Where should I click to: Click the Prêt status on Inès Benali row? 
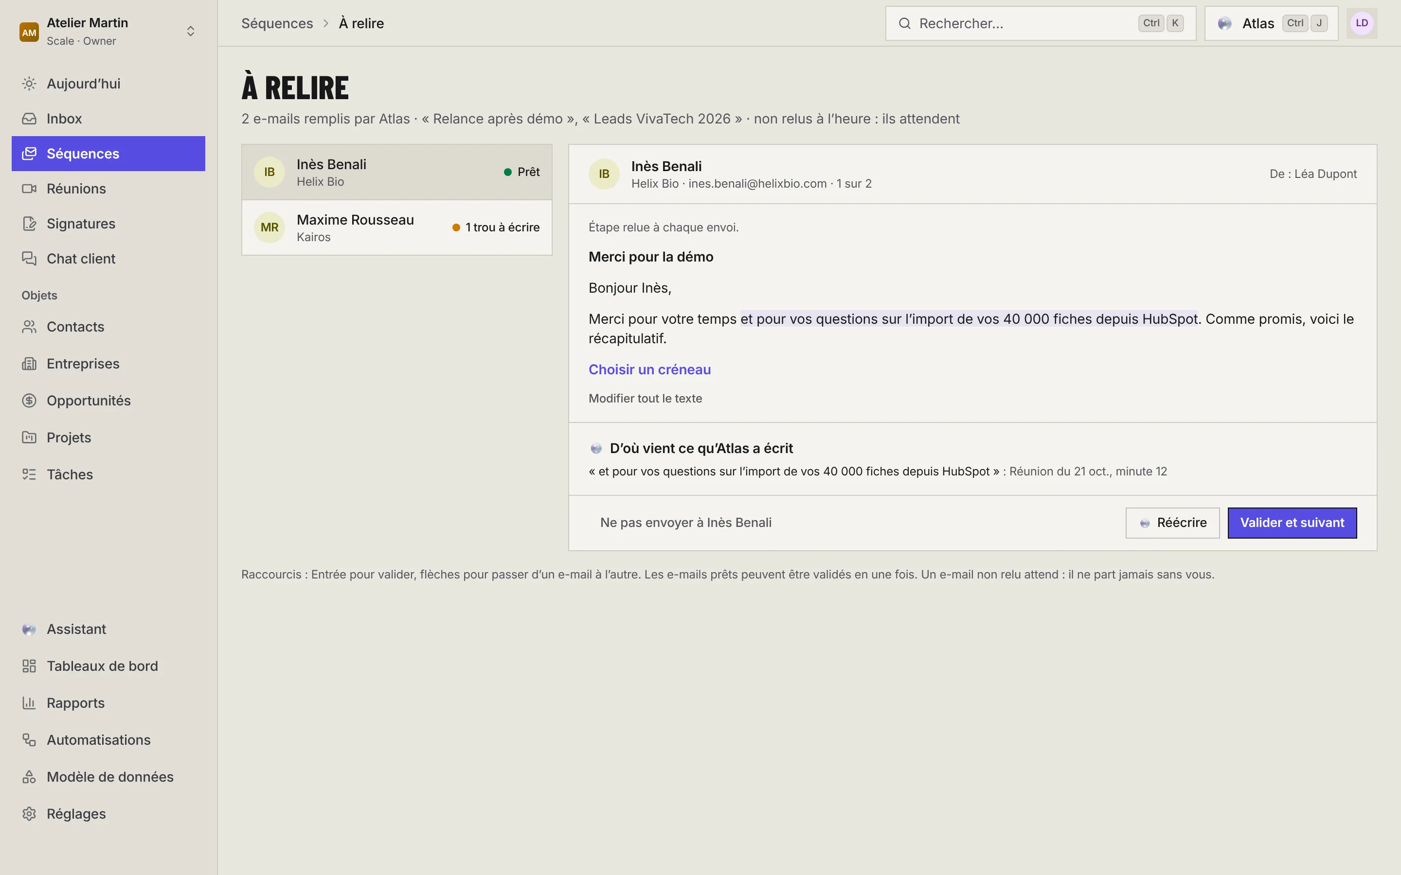click(x=521, y=172)
